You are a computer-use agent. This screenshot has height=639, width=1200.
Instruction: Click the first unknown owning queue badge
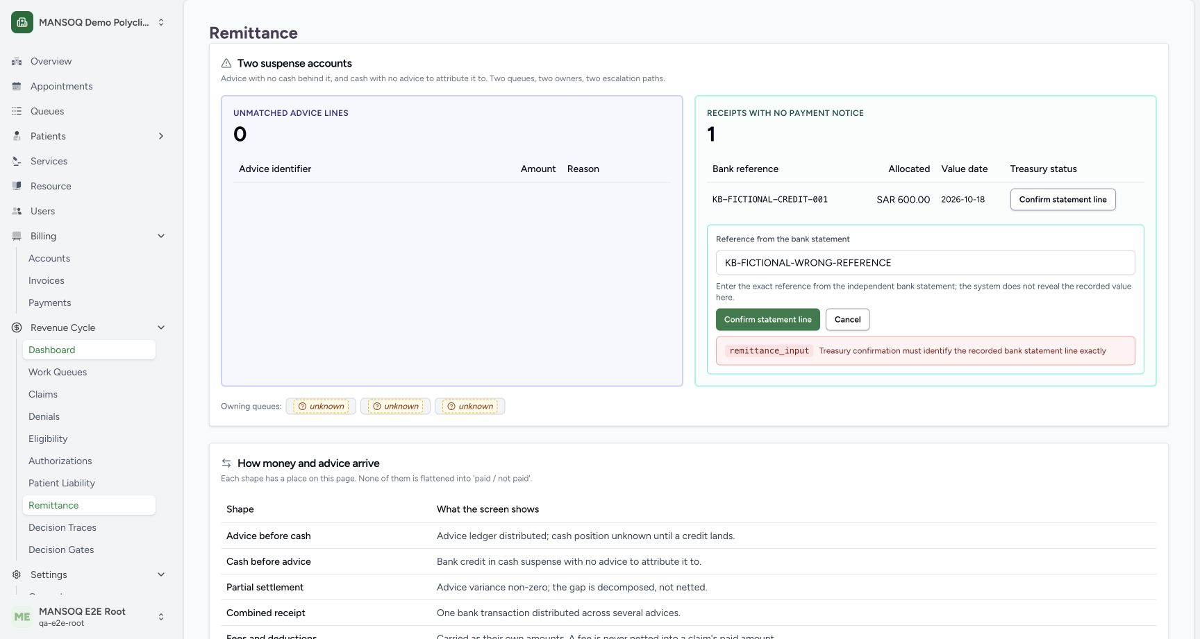coord(321,407)
